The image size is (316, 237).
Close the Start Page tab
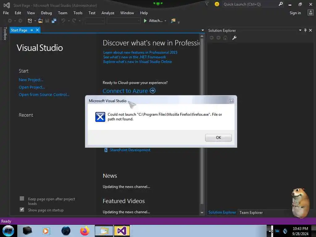pyautogui.click(x=37, y=30)
